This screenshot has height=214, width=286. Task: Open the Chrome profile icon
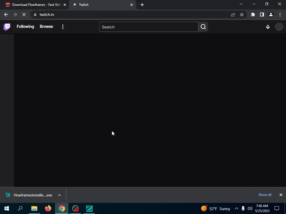(271, 14)
